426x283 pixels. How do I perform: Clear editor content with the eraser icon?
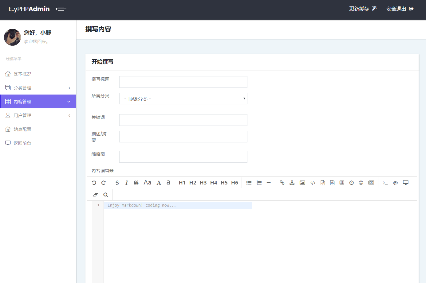95,195
